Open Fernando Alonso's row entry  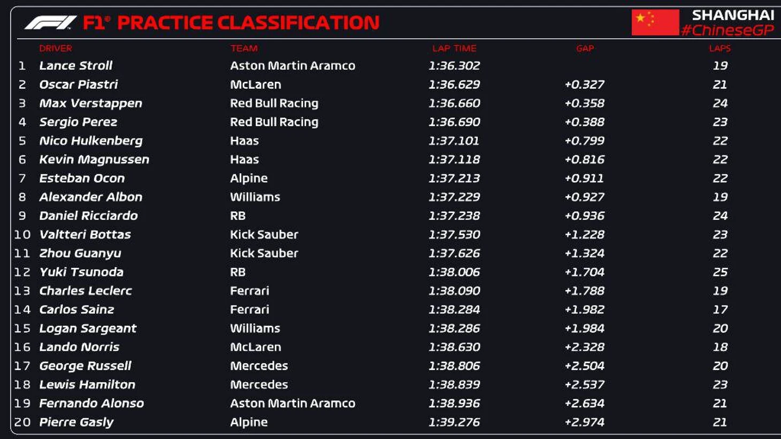click(91, 403)
